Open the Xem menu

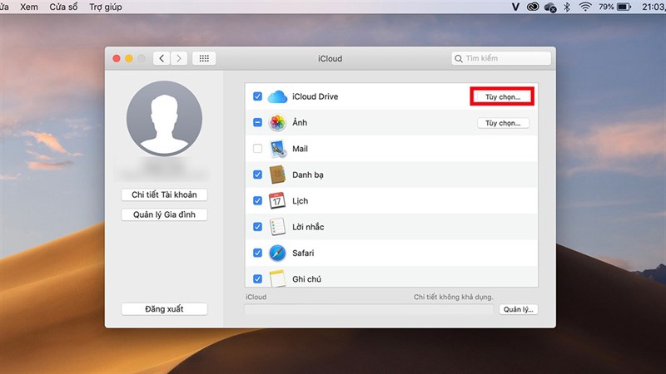tap(29, 7)
